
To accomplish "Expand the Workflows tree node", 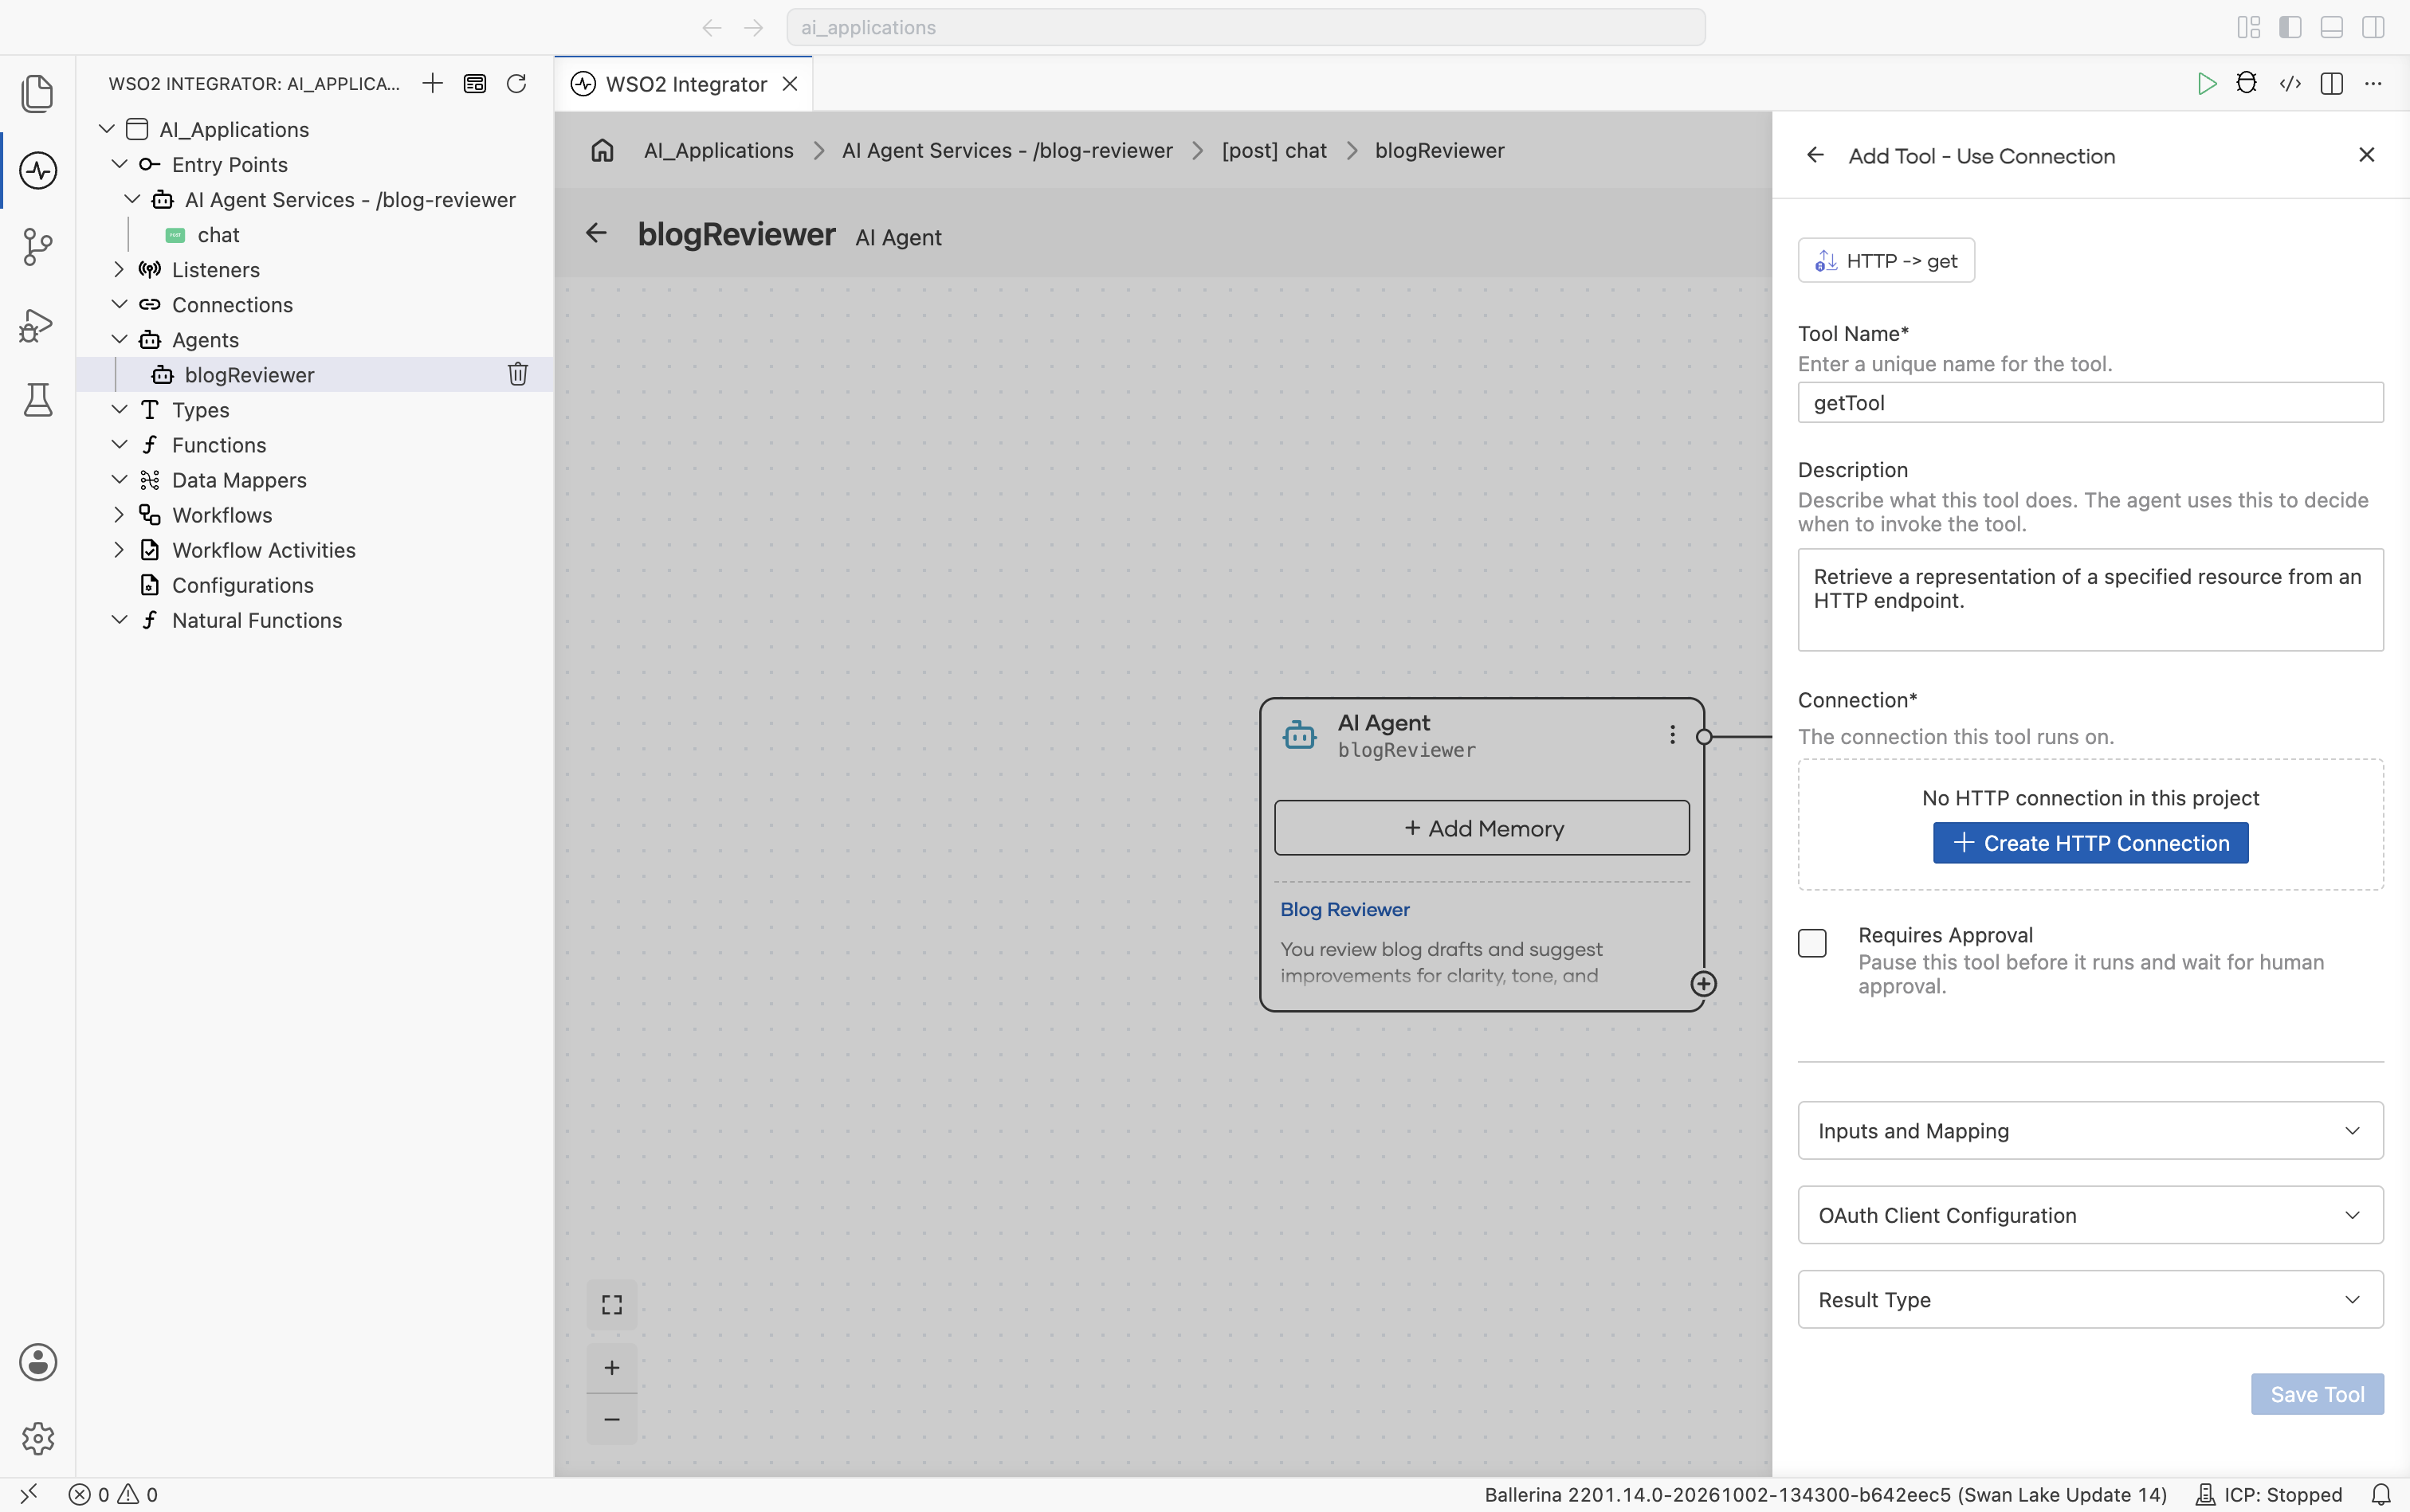I will [x=119, y=515].
